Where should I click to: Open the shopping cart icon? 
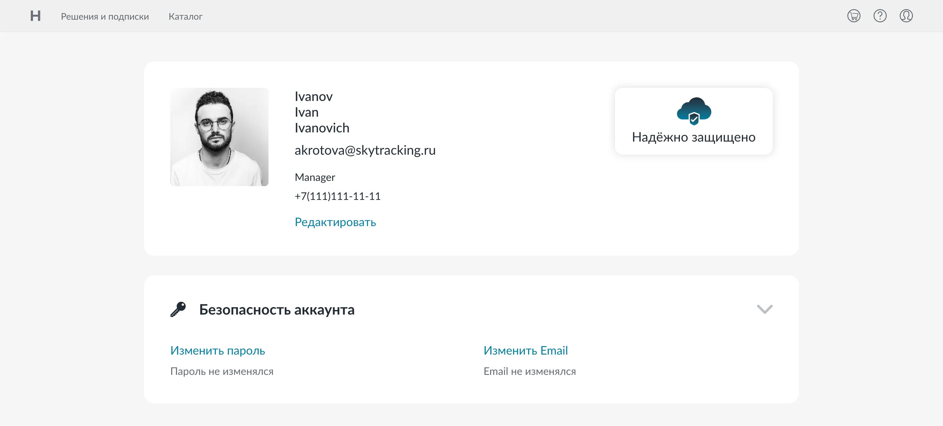click(853, 16)
